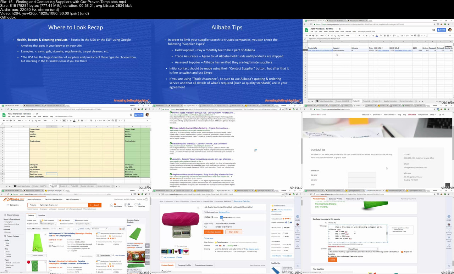This screenshot has height=274, width=454.
Task: Open Natural Organic Shampoo Cosmiko search result
Action: click(x=200, y=143)
